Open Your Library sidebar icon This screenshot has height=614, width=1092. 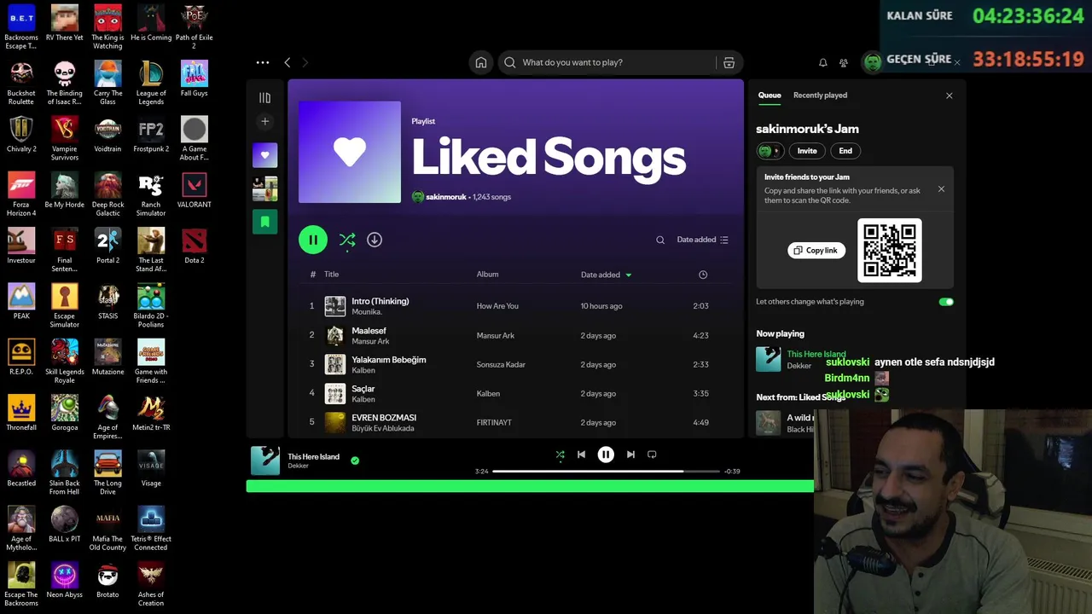[264, 98]
